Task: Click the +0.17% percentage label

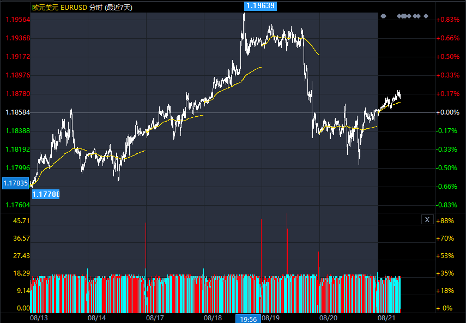Action: pos(448,94)
